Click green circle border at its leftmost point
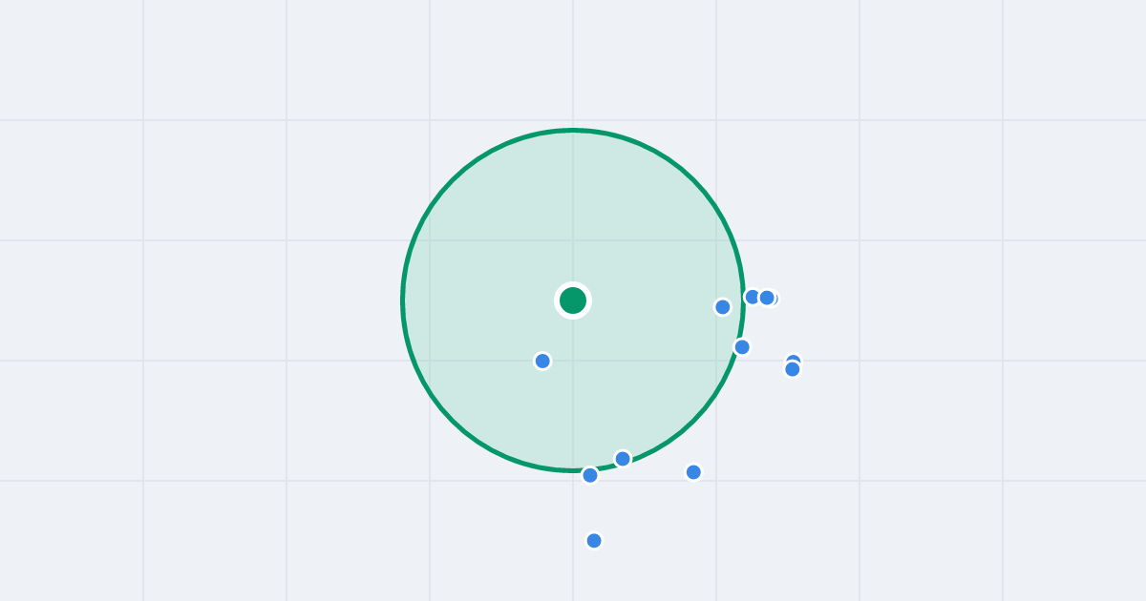1146x601 pixels. tap(403, 300)
